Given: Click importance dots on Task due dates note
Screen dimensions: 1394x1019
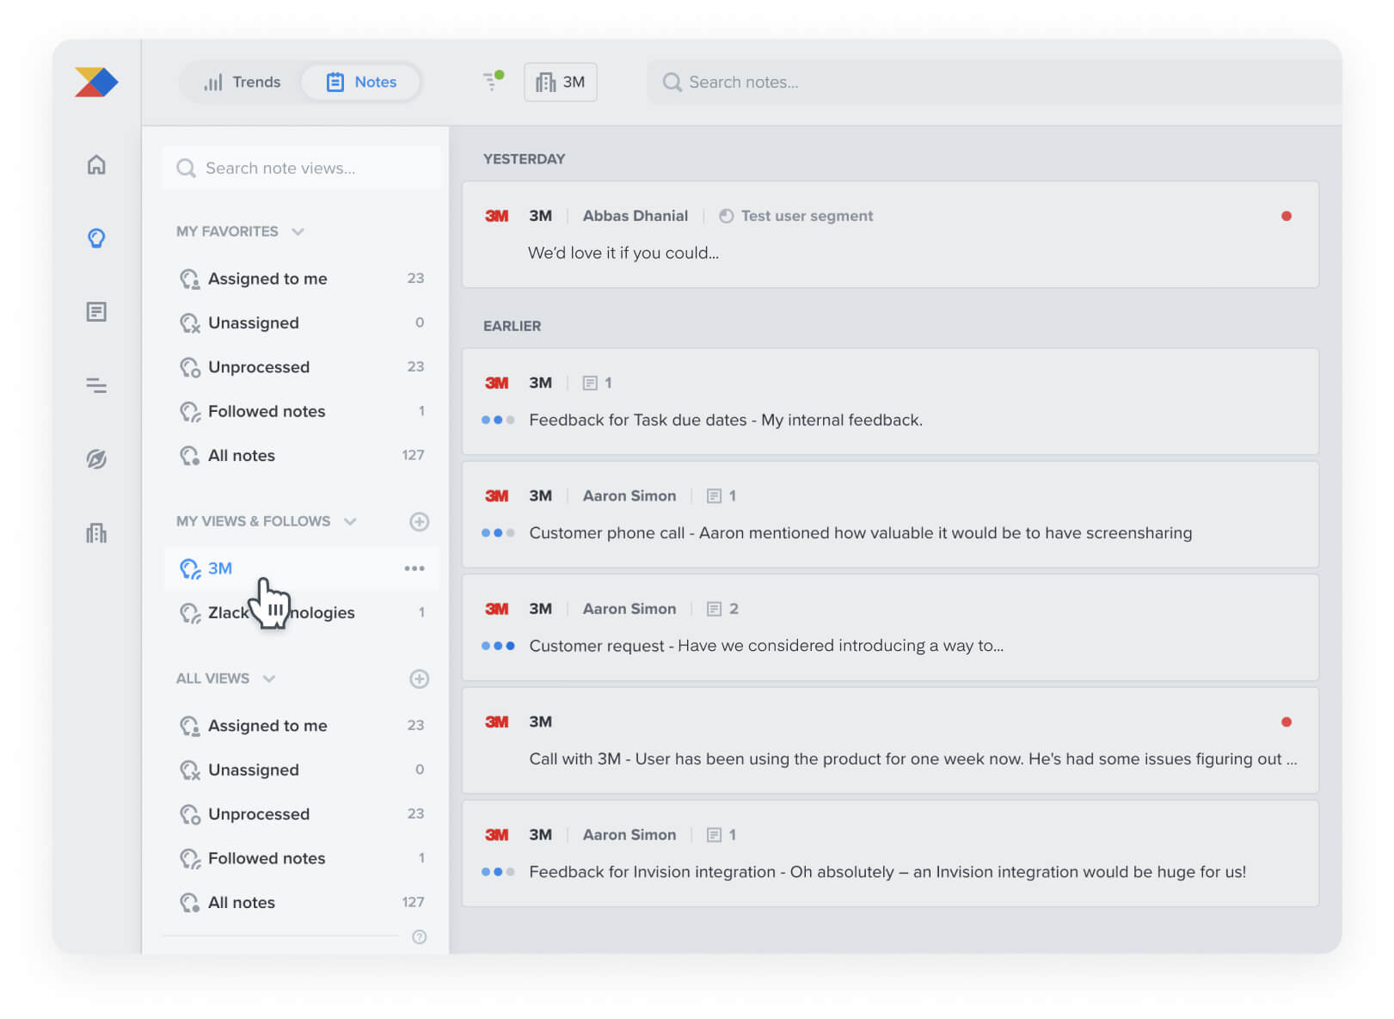Looking at the screenshot, I should [498, 420].
